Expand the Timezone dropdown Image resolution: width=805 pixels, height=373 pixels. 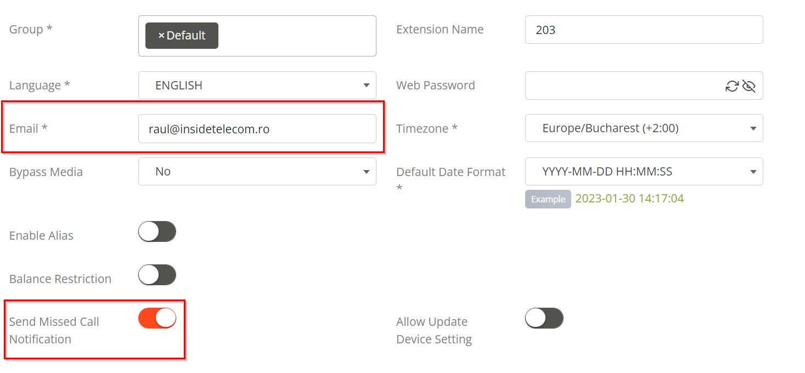tap(644, 128)
